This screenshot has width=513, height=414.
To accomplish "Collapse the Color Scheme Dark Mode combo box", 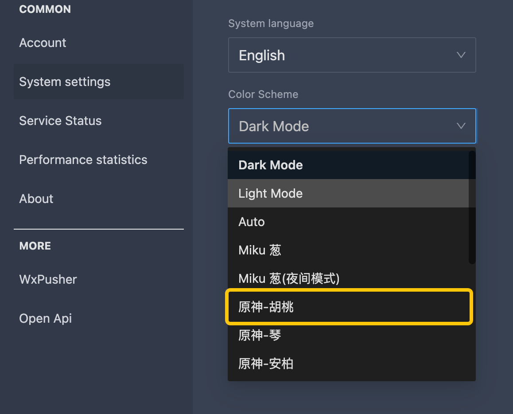I will point(352,126).
